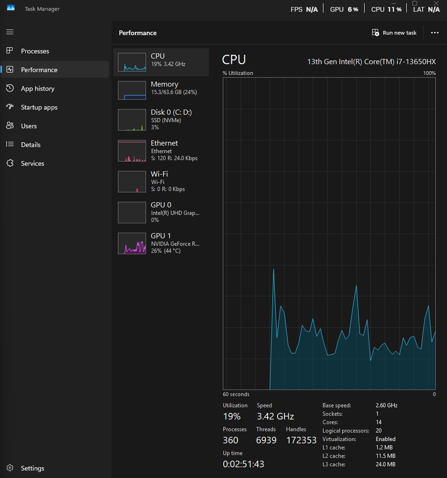Open Services puzzle-piece icon
The width and height of the screenshot is (447, 478).
(x=10, y=163)
